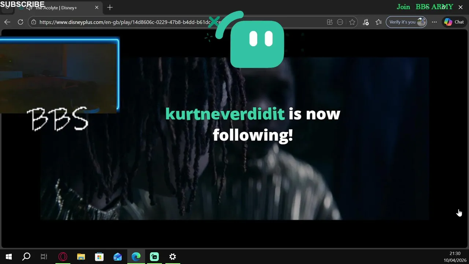Open Task View on taskbar
The width and height of the screenshot is (469, 264).
click(x=44, y=257)
